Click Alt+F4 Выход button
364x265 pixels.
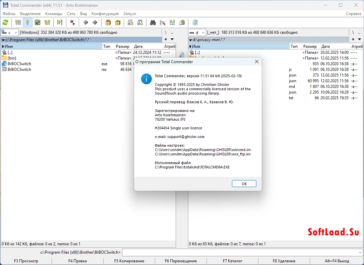coord(337,261)
